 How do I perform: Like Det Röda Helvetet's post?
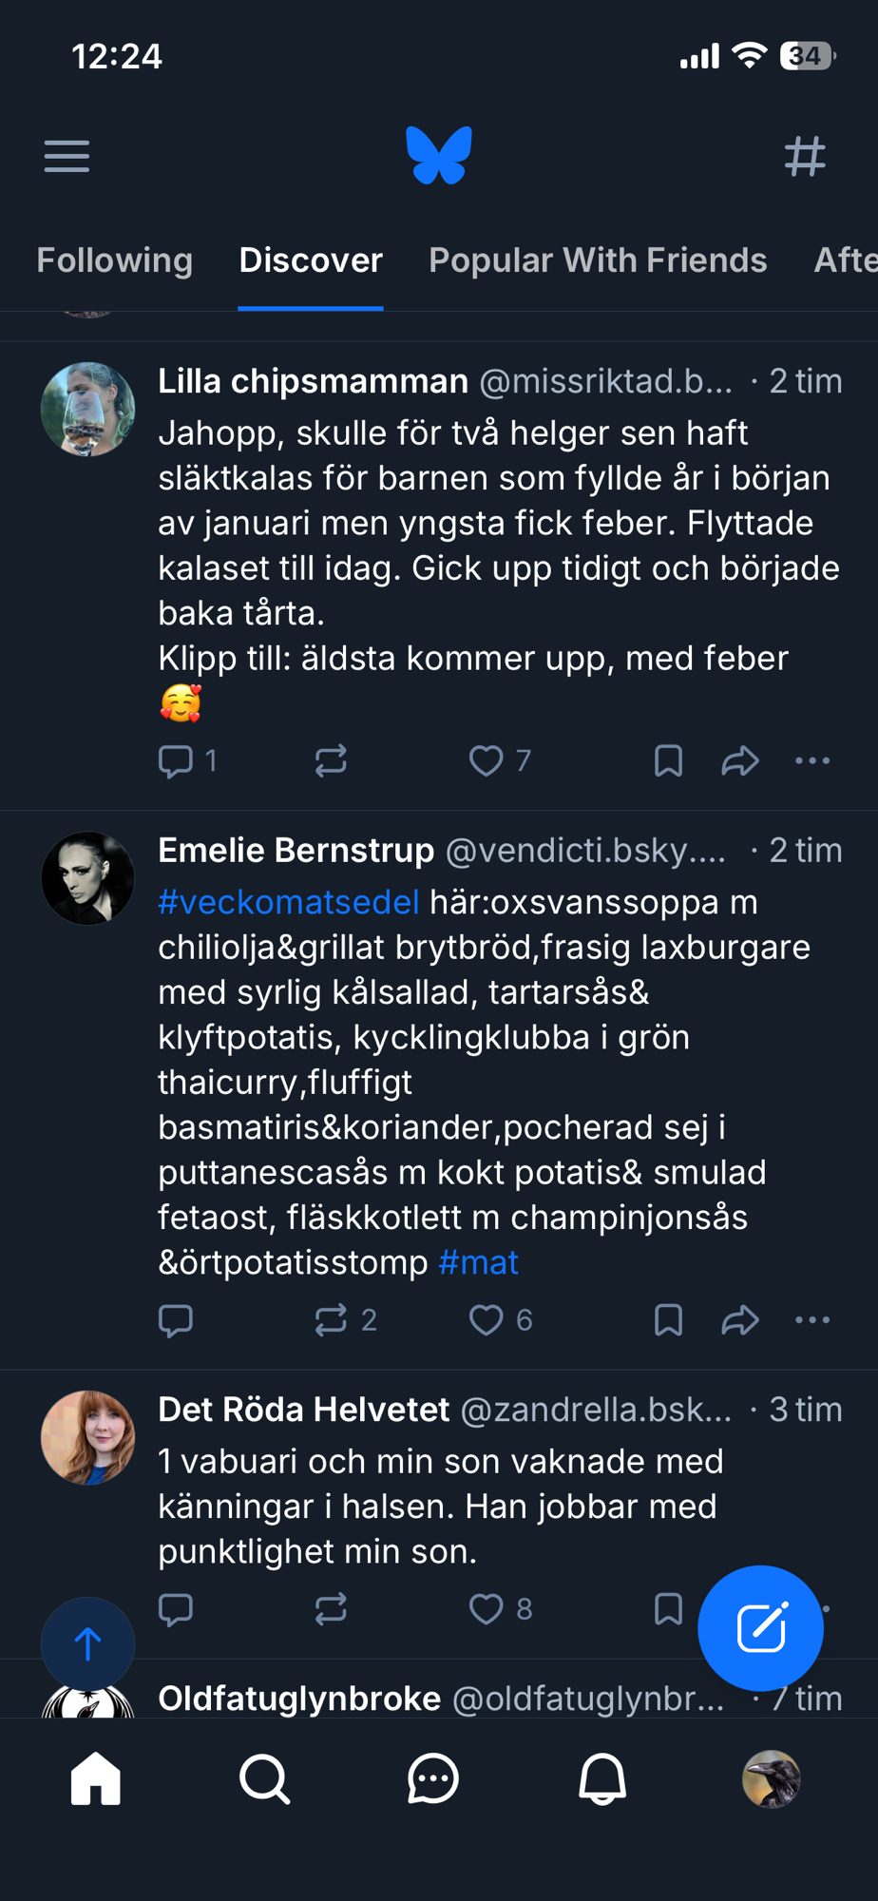(487, 1608)
